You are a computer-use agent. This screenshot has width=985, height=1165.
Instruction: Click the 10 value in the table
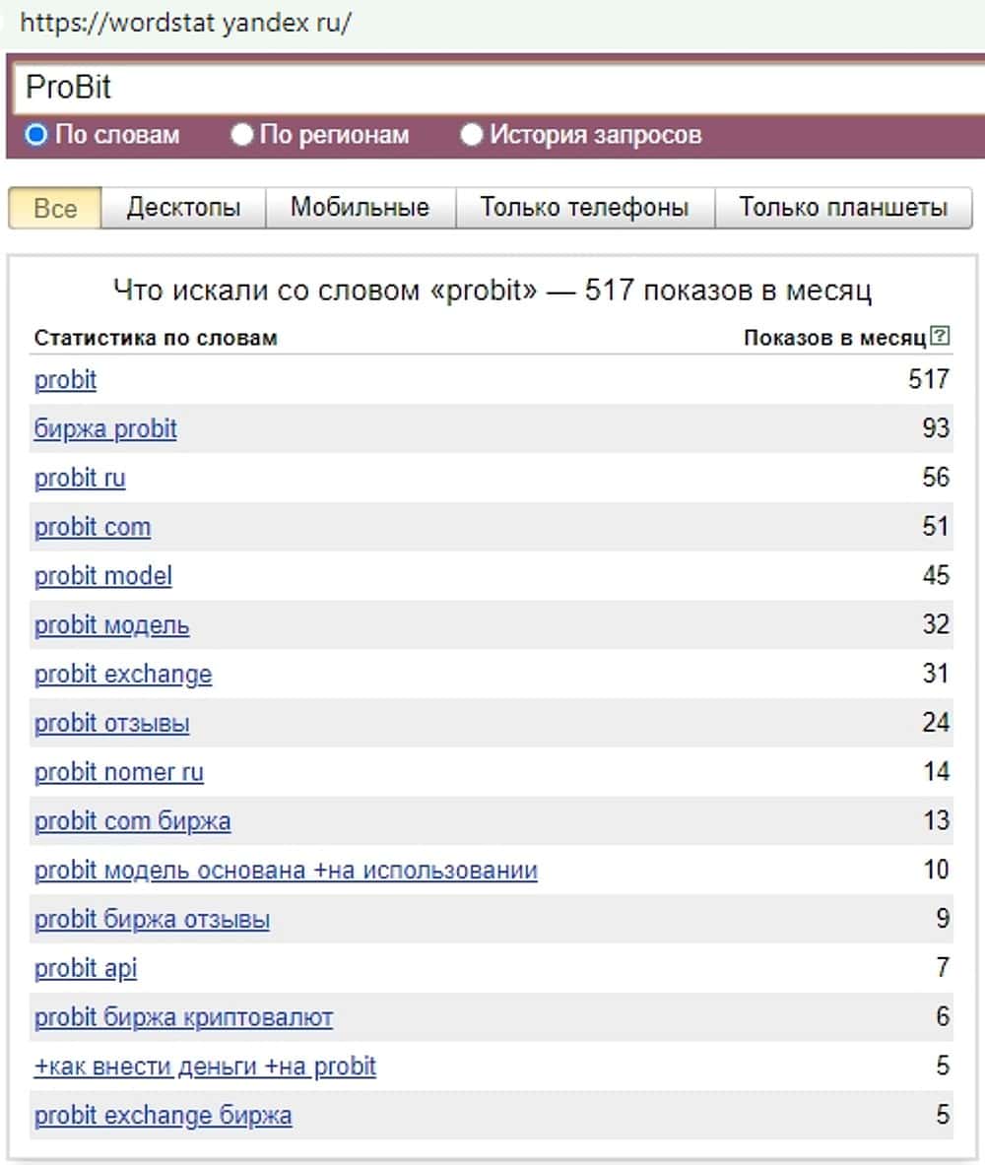click(x=936, y=870)
